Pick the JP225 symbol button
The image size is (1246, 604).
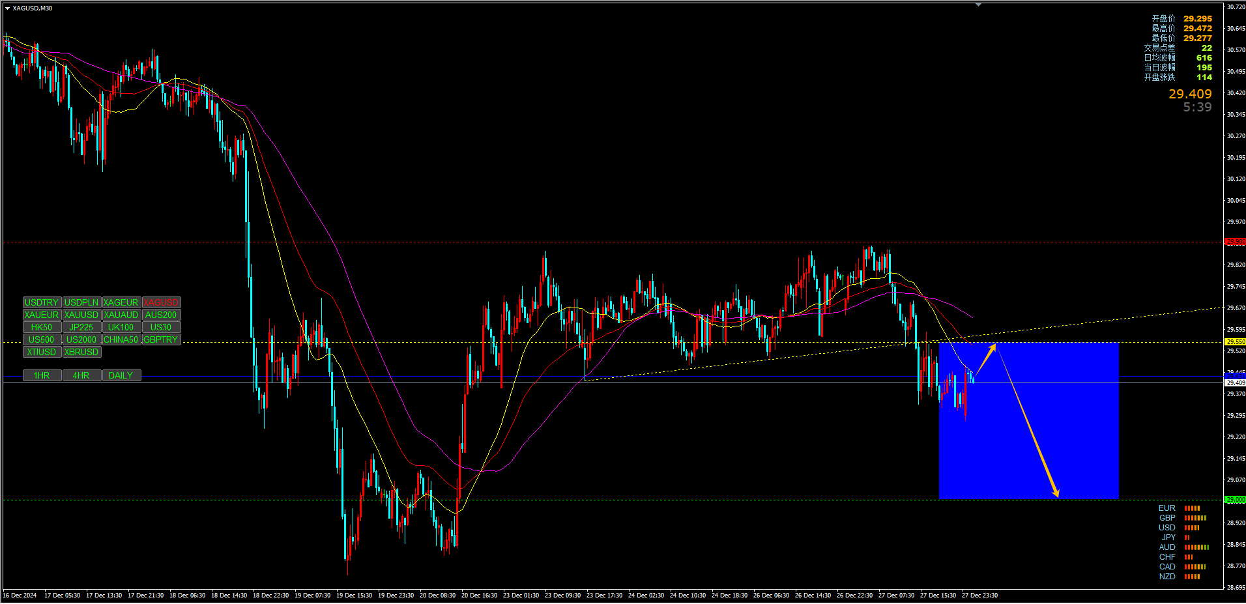81,327
